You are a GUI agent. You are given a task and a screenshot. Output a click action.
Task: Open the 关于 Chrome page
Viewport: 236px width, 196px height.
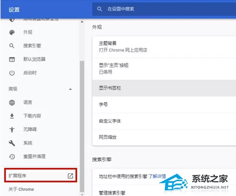21,189
